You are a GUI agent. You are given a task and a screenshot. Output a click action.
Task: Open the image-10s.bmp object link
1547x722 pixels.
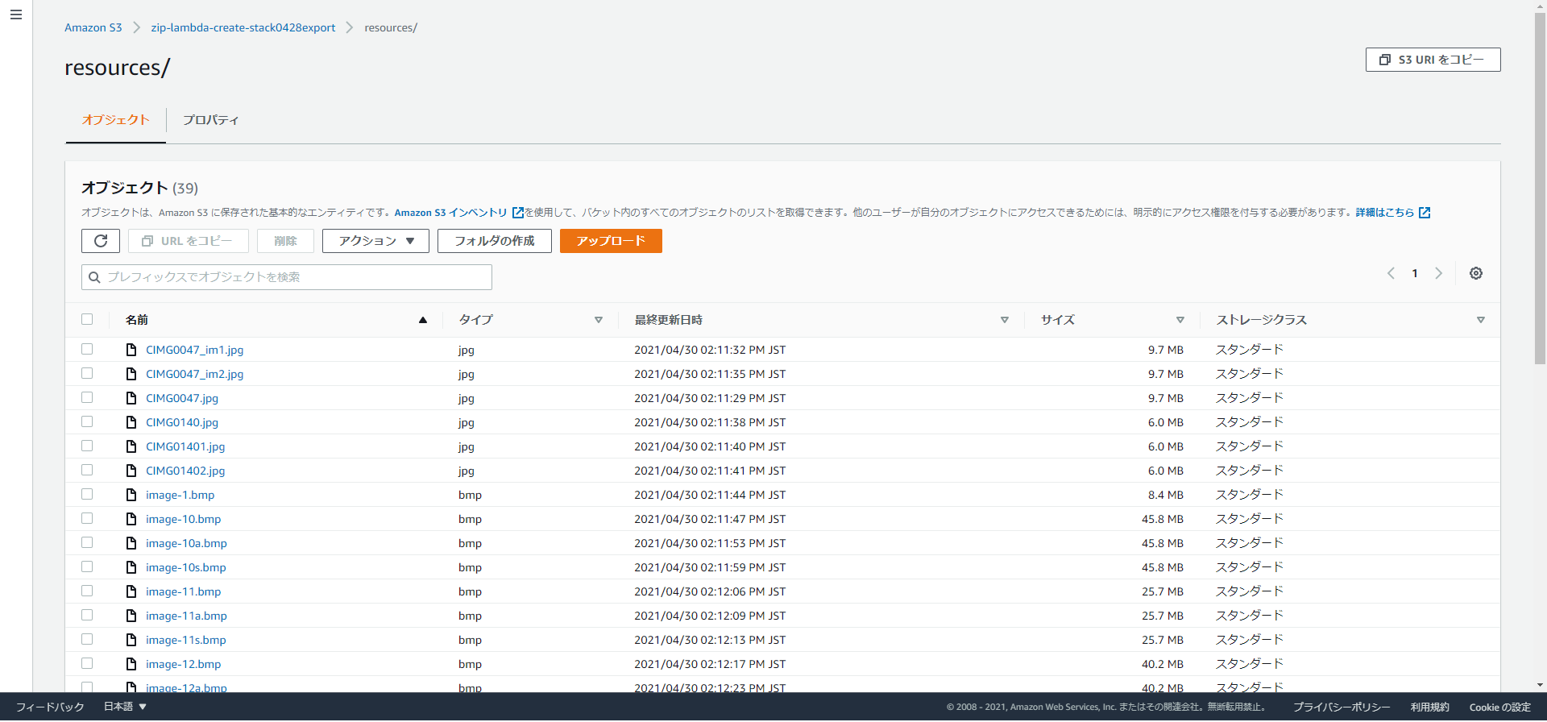(186, 567)
